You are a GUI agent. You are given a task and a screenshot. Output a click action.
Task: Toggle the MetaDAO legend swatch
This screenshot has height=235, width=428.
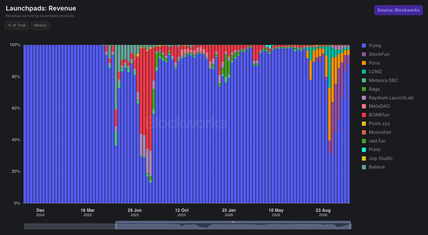coord(364,106)
